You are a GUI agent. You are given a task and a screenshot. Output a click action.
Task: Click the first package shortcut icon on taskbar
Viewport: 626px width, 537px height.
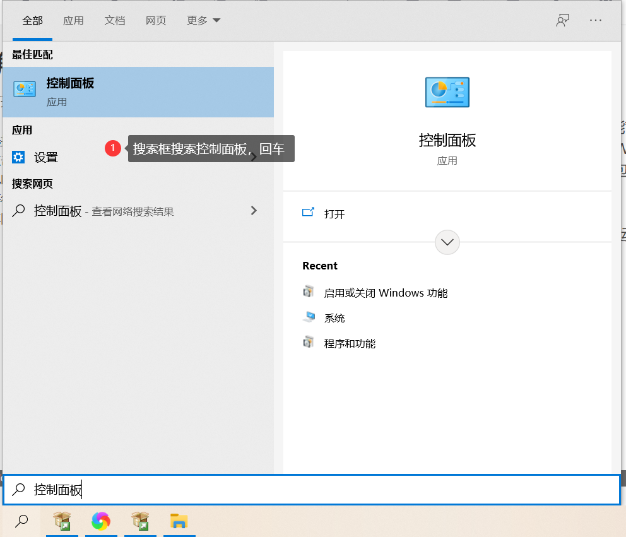61,522
